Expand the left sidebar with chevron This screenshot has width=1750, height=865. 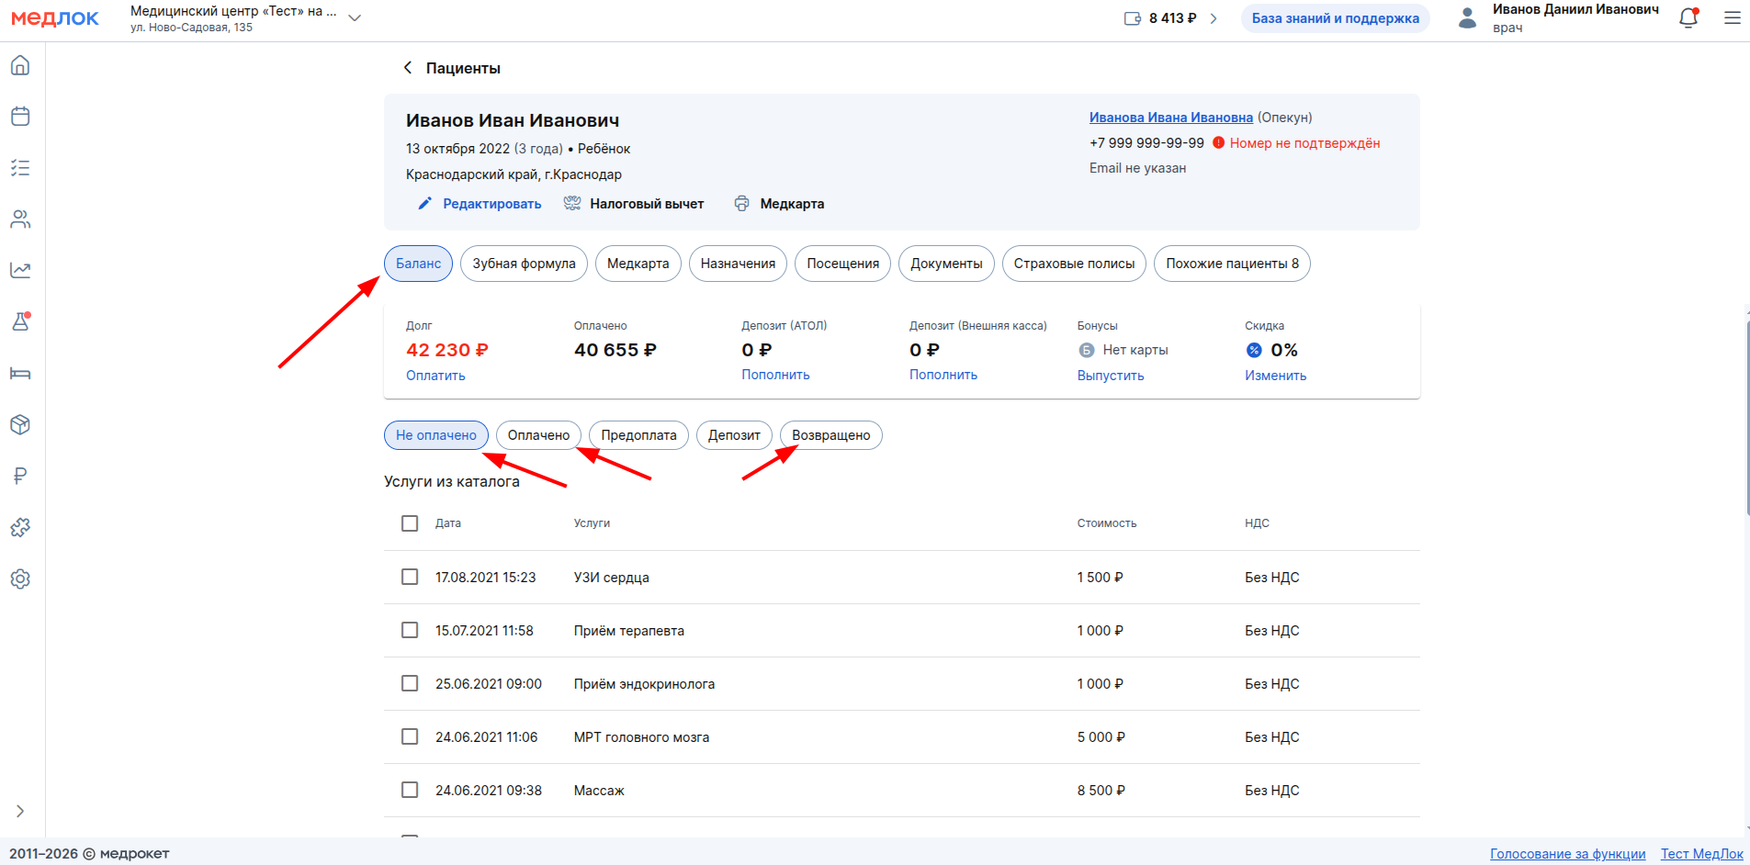point(20,811)
